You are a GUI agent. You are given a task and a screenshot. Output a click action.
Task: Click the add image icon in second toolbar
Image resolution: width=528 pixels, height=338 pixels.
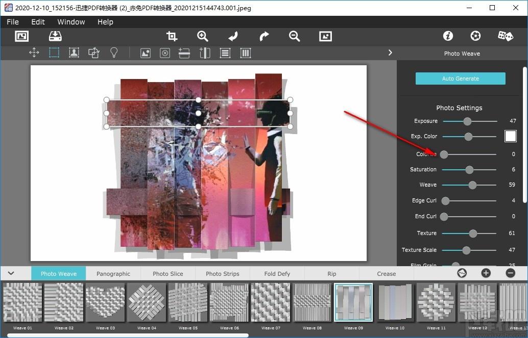click(x=146, y=53)
